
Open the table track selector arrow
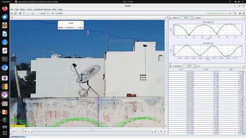pyautogui.click(x=195, y=66)
